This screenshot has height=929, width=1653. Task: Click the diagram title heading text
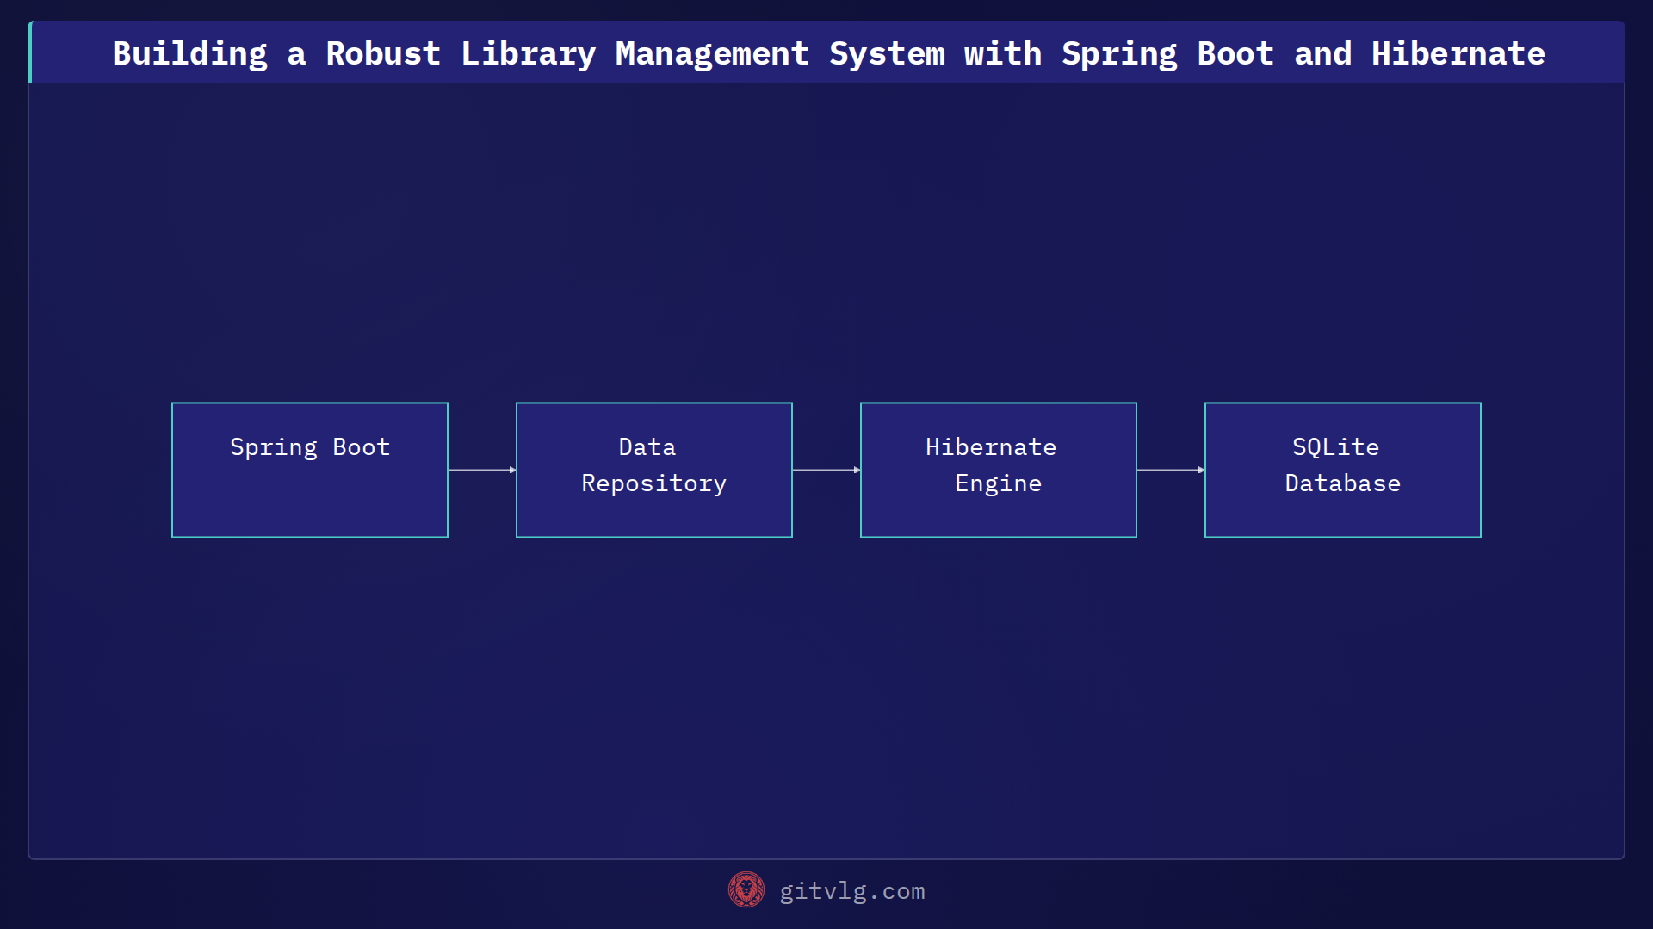(828, 53)
